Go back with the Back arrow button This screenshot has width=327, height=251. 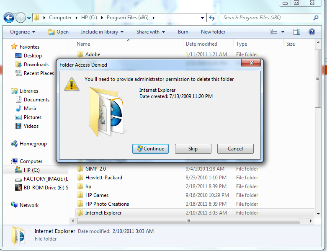coord(9,18)
